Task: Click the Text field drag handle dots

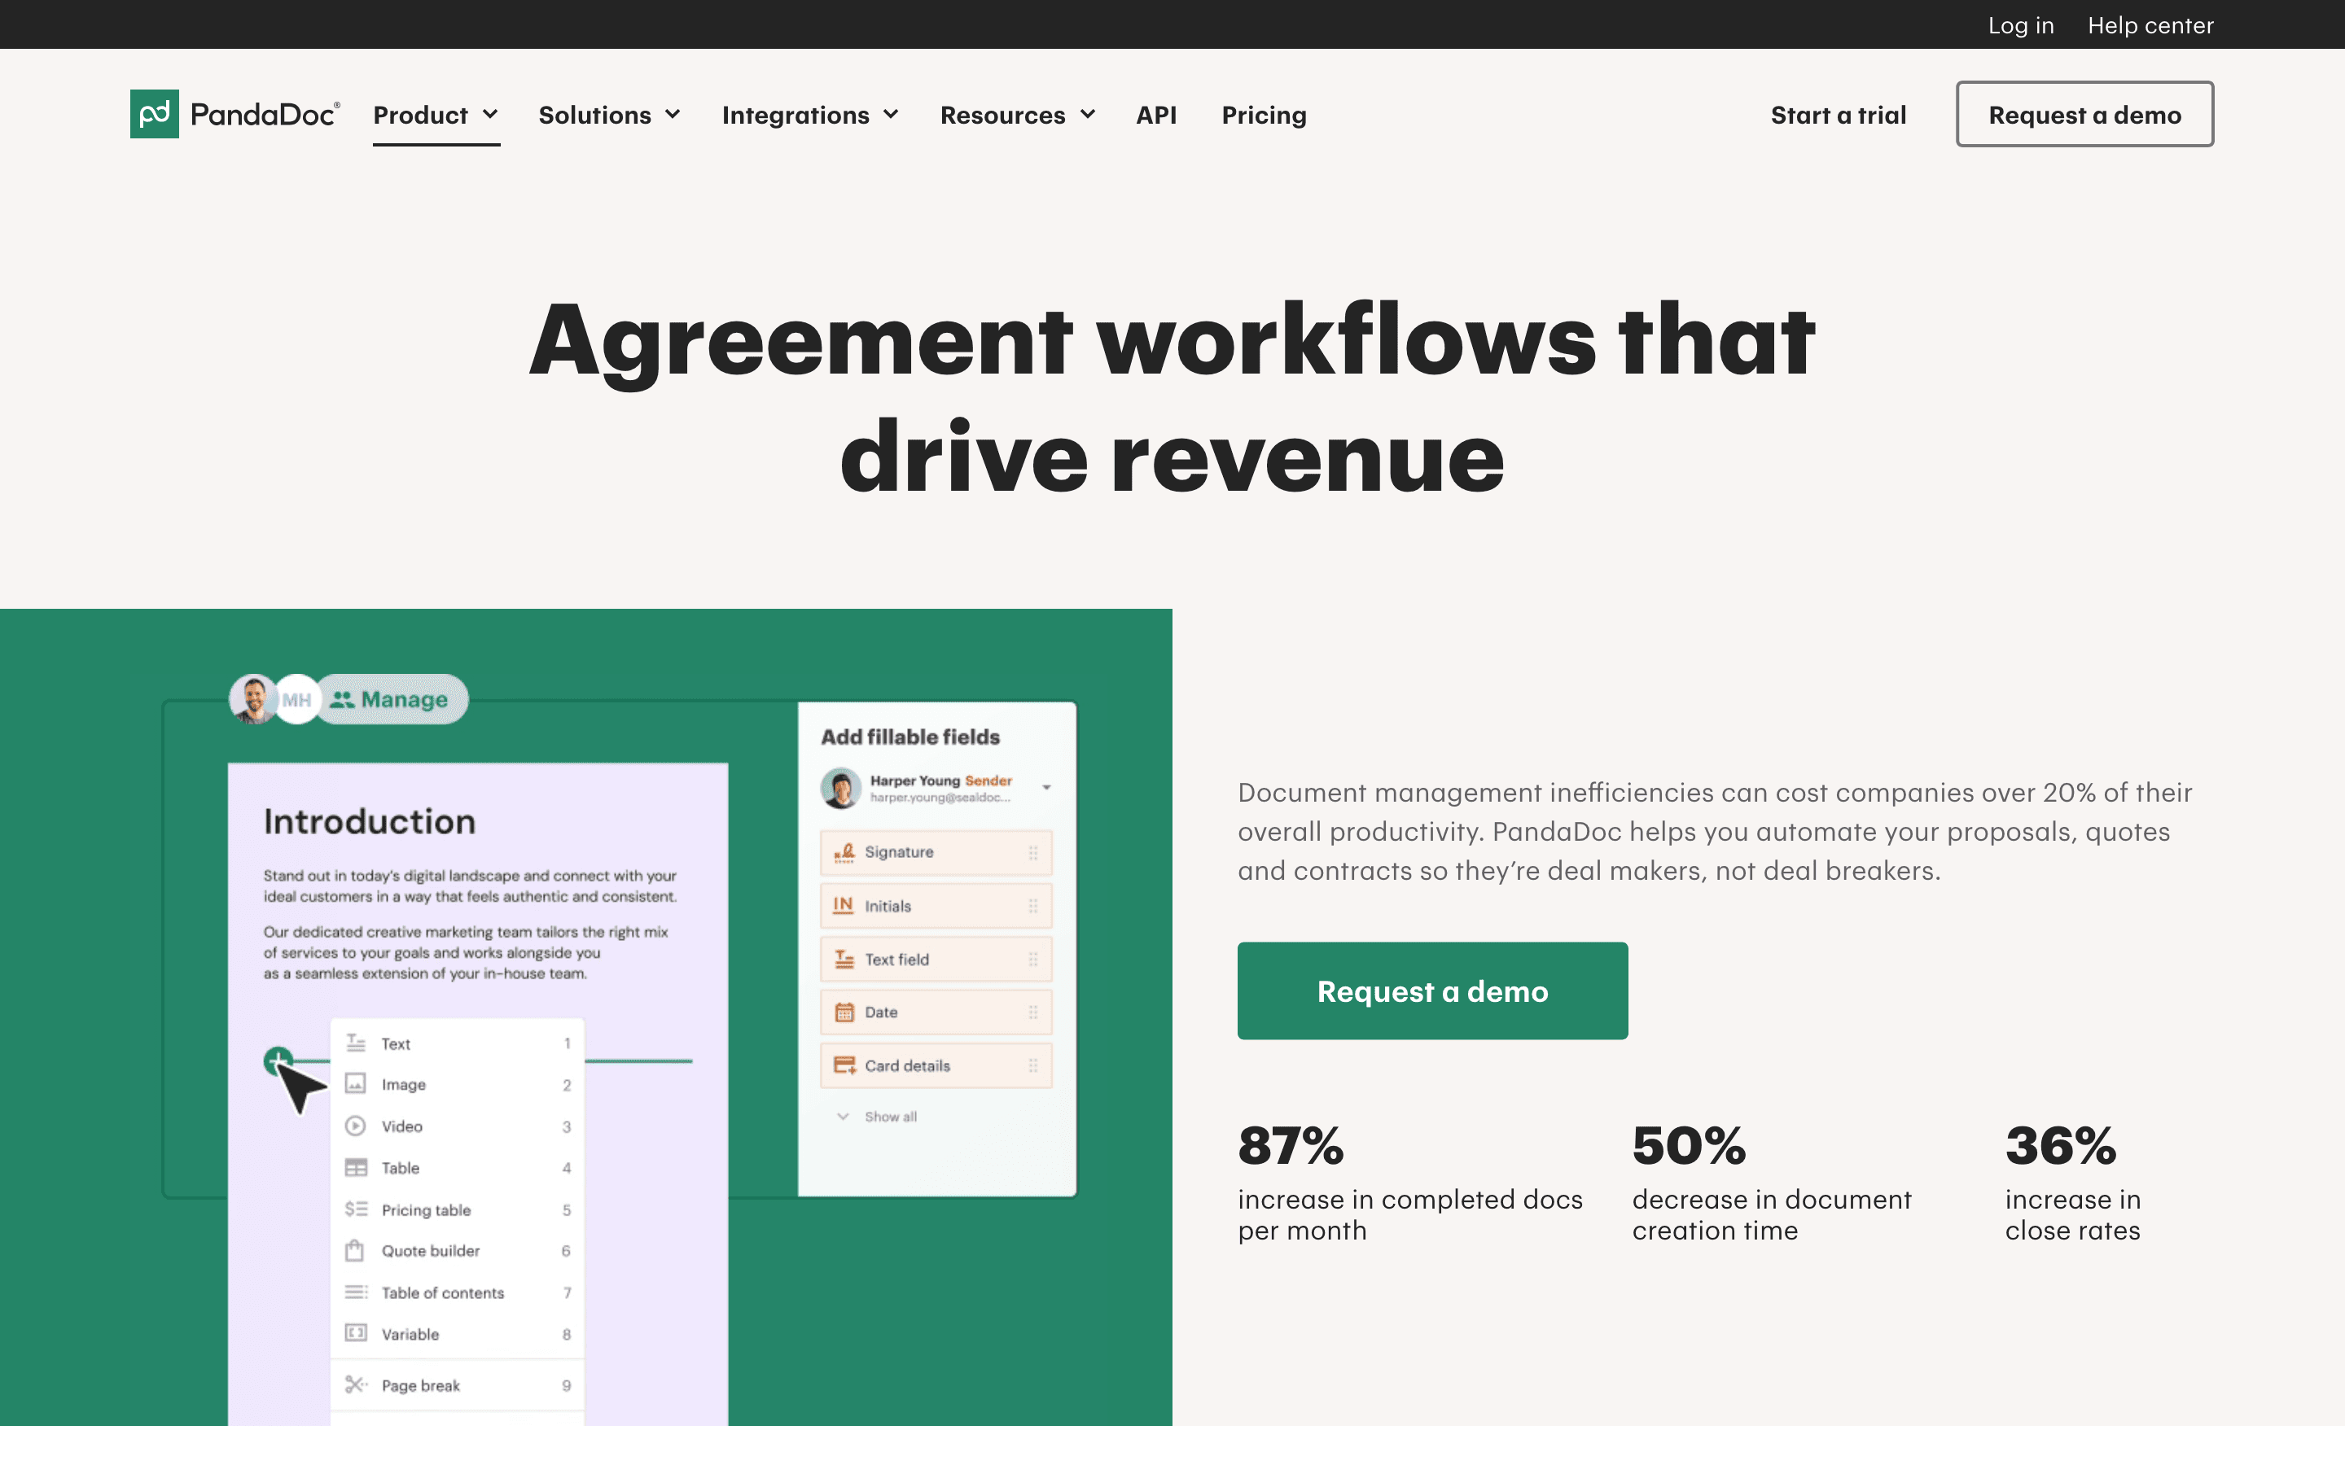Action: [1033, 960]
